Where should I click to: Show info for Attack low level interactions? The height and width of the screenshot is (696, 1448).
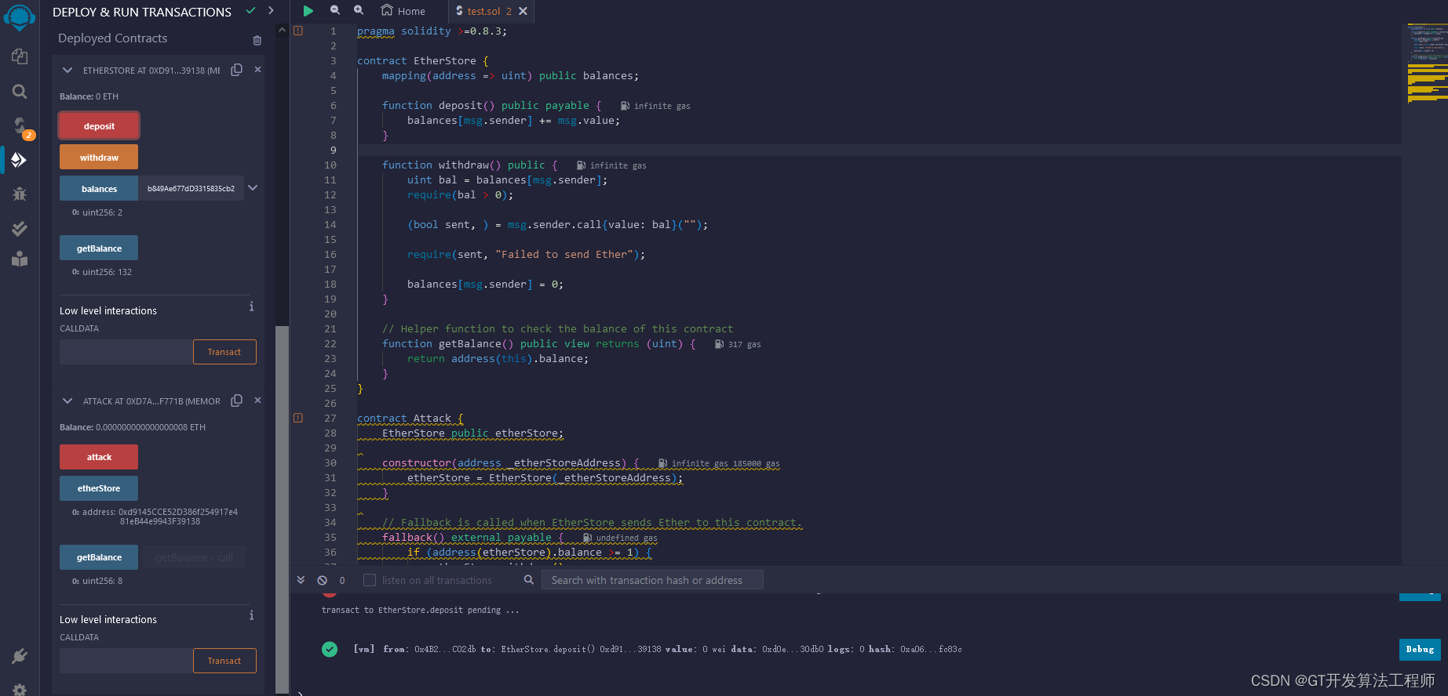(251, 615)
